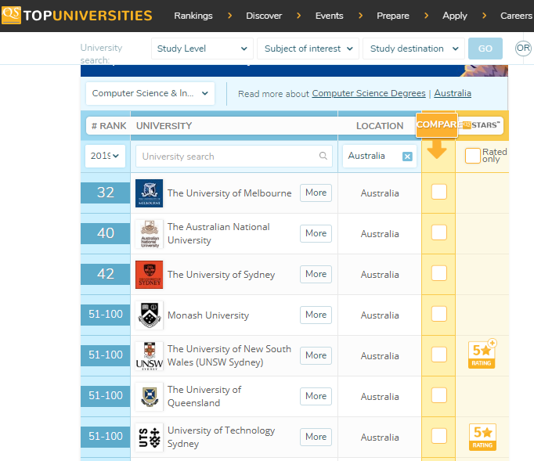The height and width of the screenshot is (461, 534).
Task: Clear the Australia location filter
Action: [407, 157]
